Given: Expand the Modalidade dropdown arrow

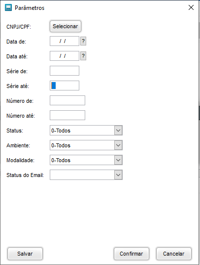Looking at the screenshot, I should [118, 160].
